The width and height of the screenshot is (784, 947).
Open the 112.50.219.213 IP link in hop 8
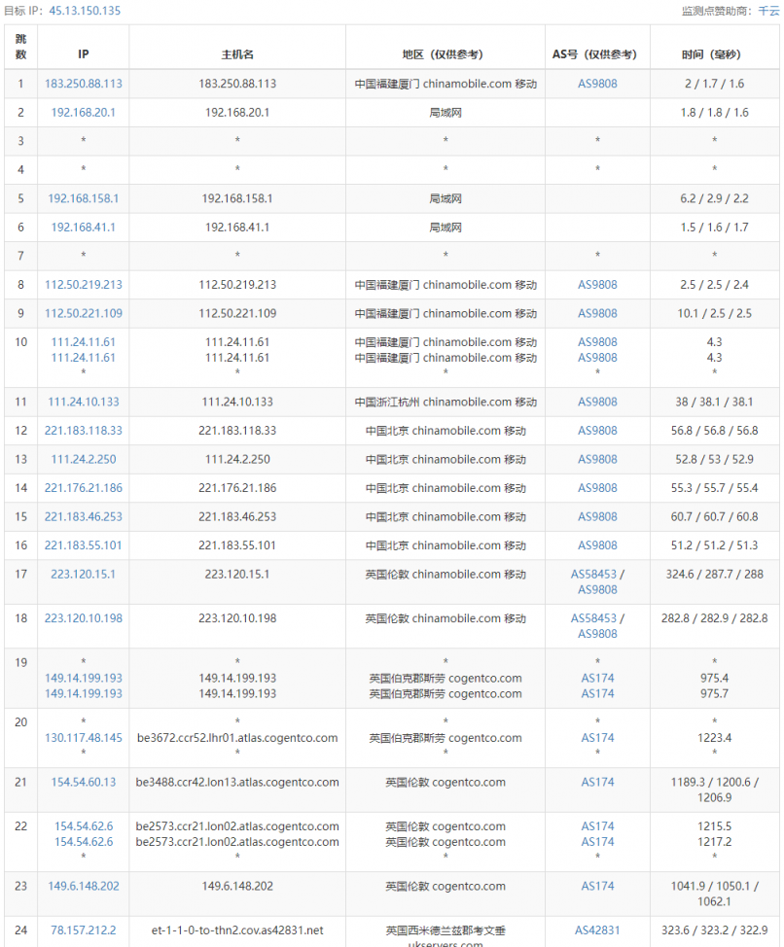pyautogui.click(x=84, y=285)
